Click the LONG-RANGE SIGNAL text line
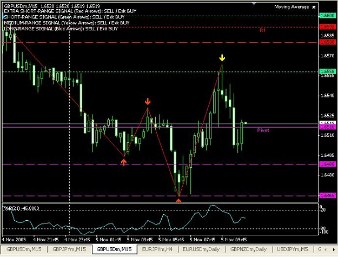The image size is (338, 257). (61, 29)
